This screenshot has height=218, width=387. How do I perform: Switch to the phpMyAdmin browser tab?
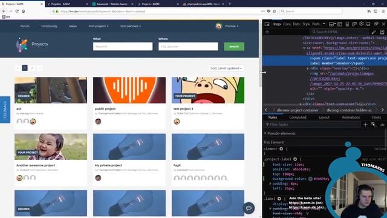point(203,4)
